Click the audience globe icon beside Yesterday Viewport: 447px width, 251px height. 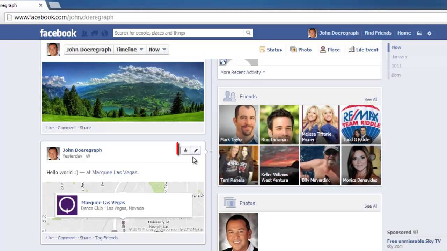88,156
